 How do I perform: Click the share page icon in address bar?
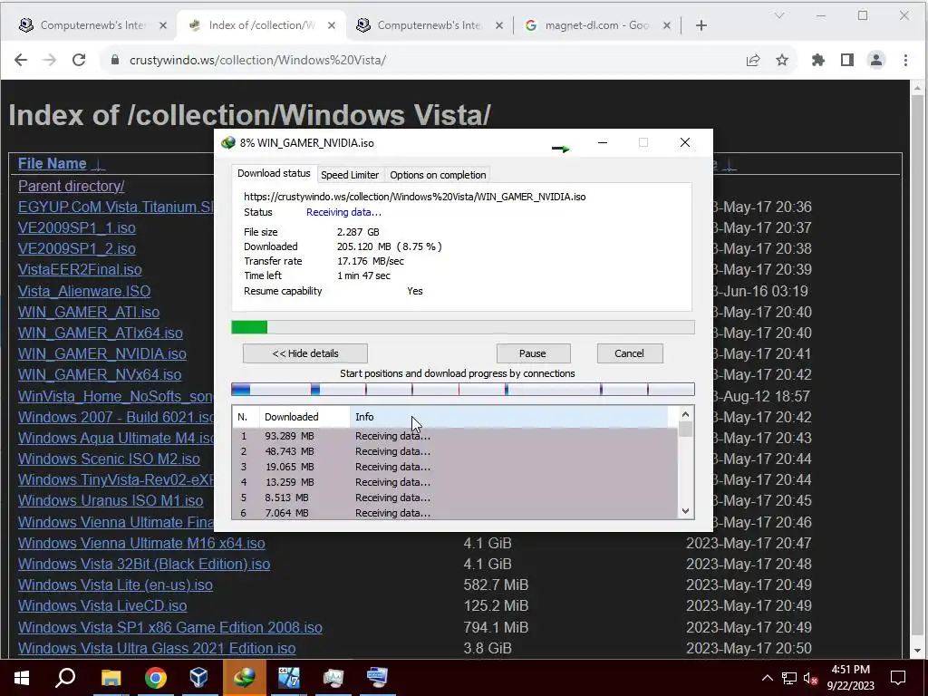tap(753, 60)
